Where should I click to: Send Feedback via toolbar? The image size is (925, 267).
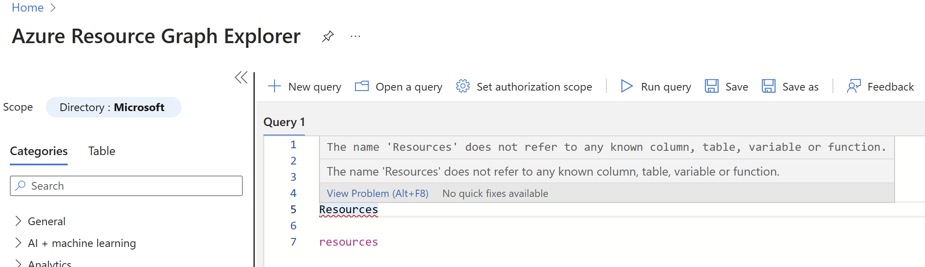[891, 87]
